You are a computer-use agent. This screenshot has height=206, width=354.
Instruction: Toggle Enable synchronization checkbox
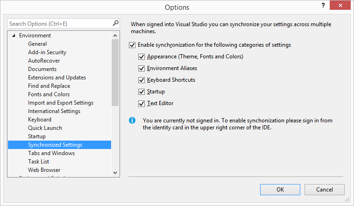tap(132, 45)
